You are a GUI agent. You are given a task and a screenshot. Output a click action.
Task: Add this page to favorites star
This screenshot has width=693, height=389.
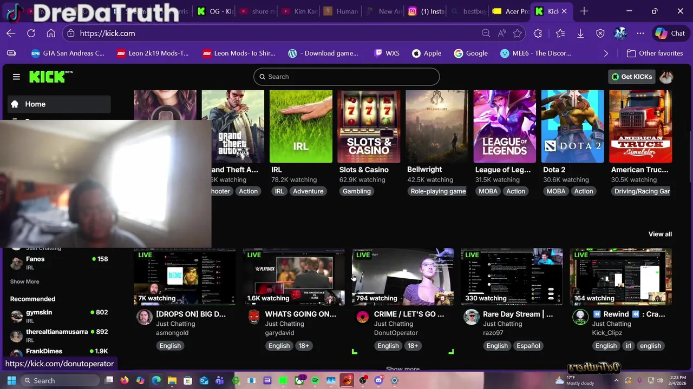(x=518, y=33)
